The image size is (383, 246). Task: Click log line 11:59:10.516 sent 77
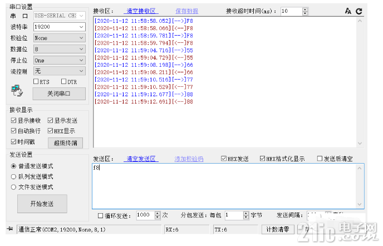[144, 80]
